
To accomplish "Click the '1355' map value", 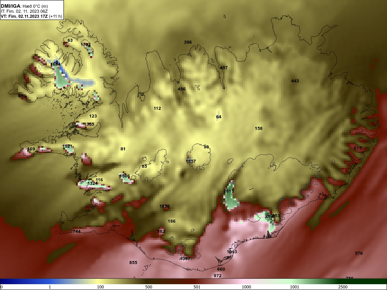I will pos(89,124).
